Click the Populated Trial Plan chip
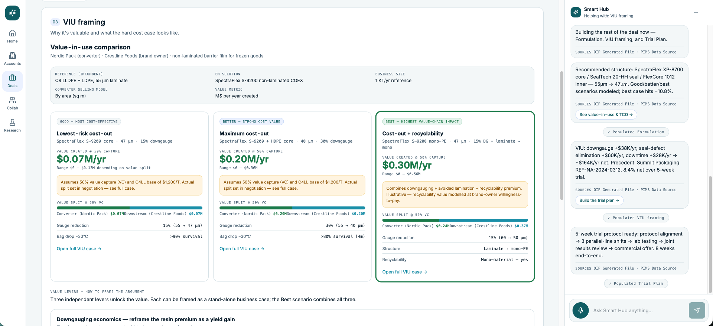The image size is (713, 326). pos(636,284)
